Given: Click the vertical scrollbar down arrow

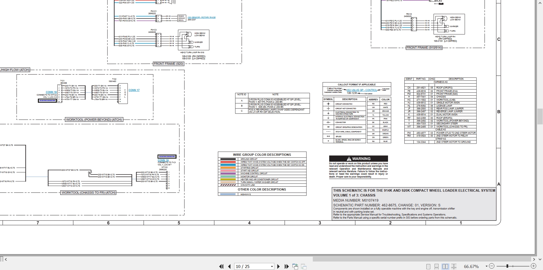Looking at the screenshot, I should [540, 259].
